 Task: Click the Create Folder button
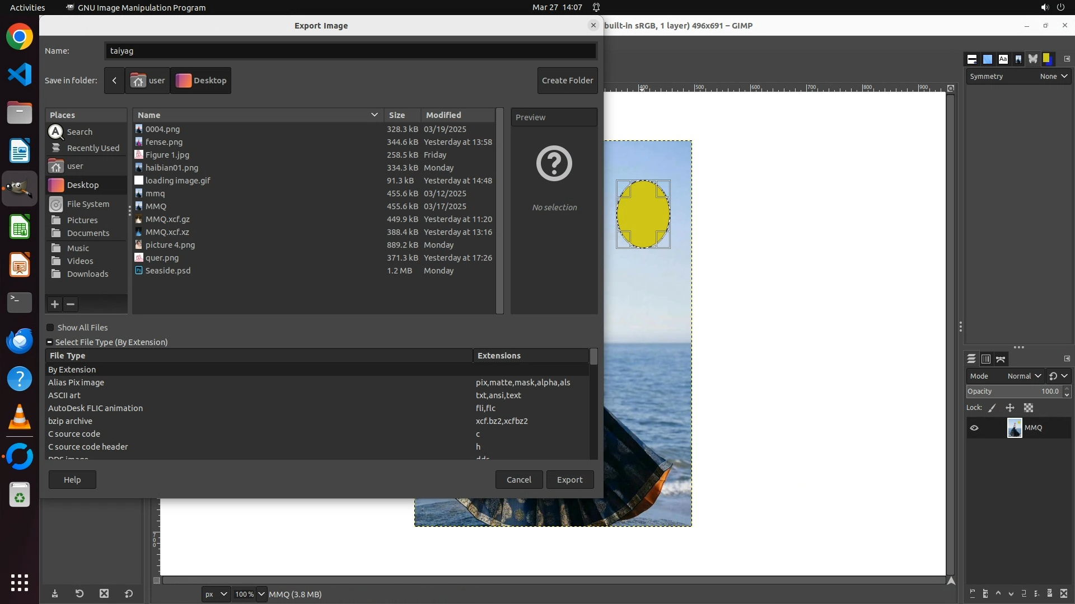point(567,81)
